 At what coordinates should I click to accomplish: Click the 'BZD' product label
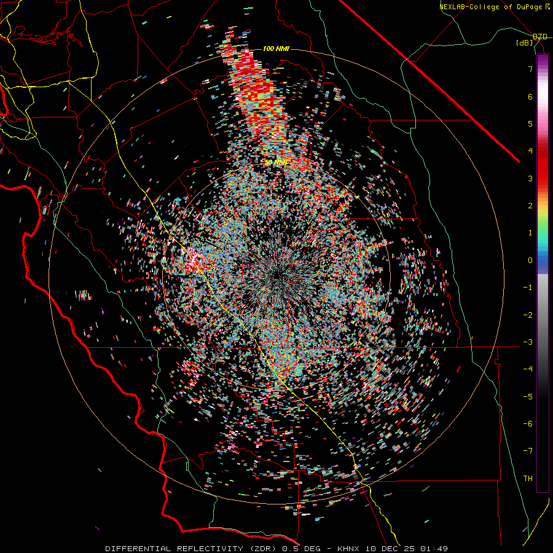540,37
